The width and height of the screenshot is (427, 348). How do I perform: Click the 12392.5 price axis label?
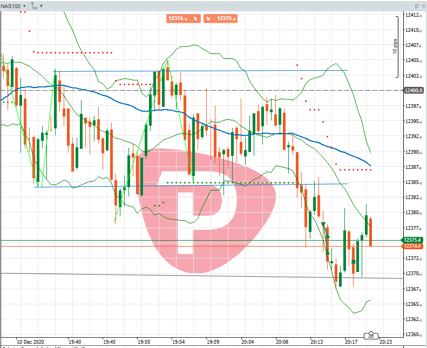pyautogui.click(x=414, y=137)
